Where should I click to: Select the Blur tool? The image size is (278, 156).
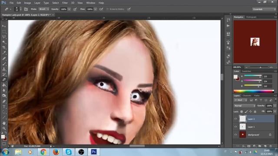tap(4, 91)
